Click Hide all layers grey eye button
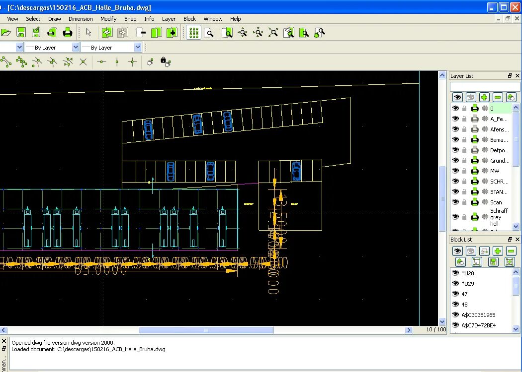 [x=471, y=97]
